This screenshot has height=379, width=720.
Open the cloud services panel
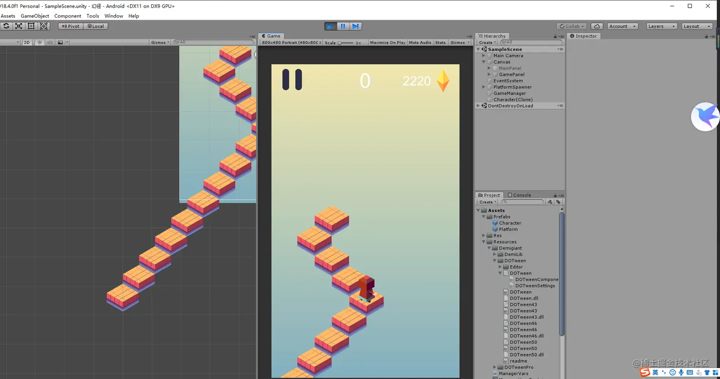597,26
